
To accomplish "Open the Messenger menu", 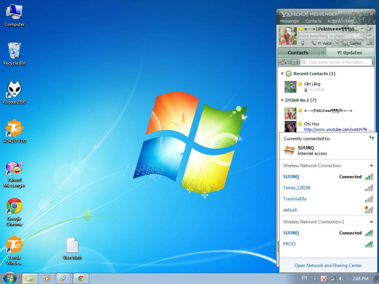I will [x=289, y=21].
